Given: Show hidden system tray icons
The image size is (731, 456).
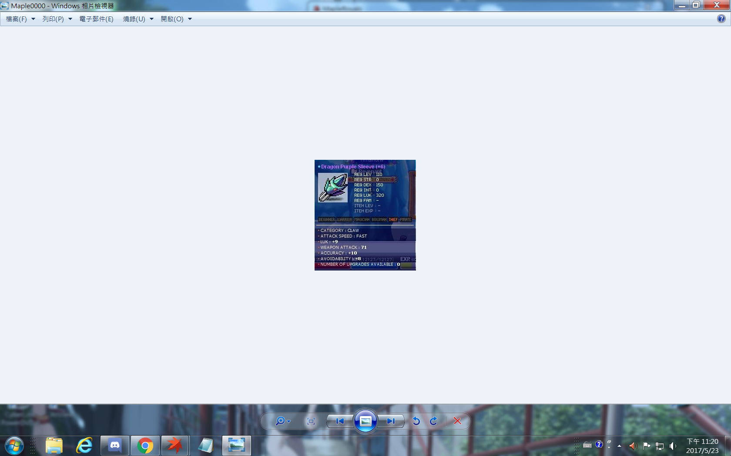Looking at the screenshot, I should click(x=619, y=446).
